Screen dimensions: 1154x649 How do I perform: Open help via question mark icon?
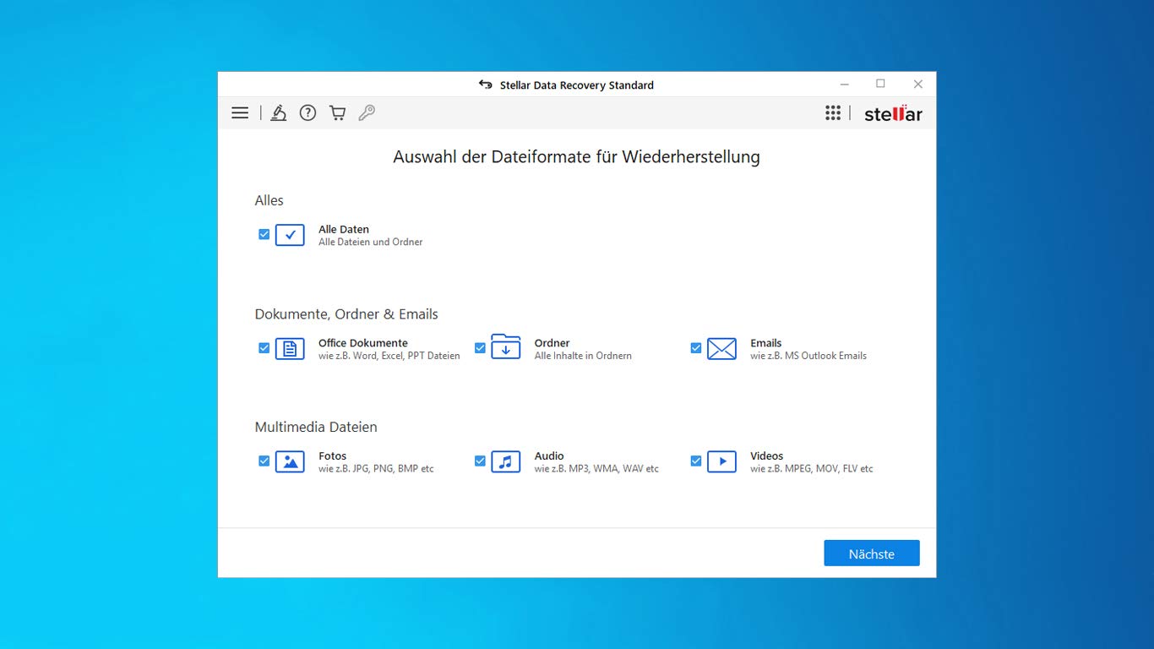pos(308,112)
